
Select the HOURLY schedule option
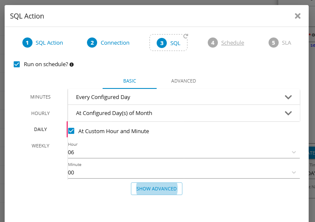pos(41,113)
